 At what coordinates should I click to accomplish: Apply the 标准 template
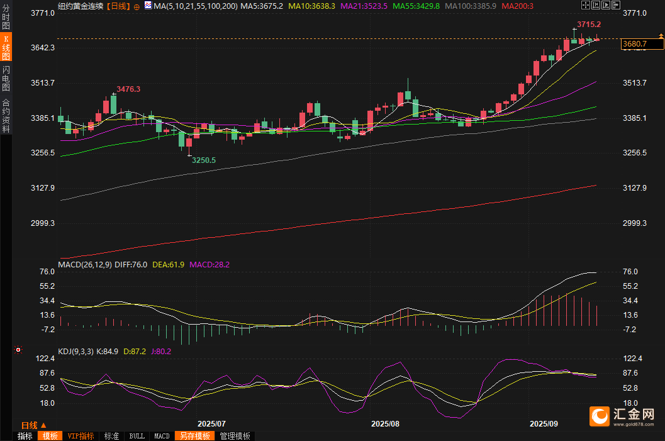[x=111, y=436]
